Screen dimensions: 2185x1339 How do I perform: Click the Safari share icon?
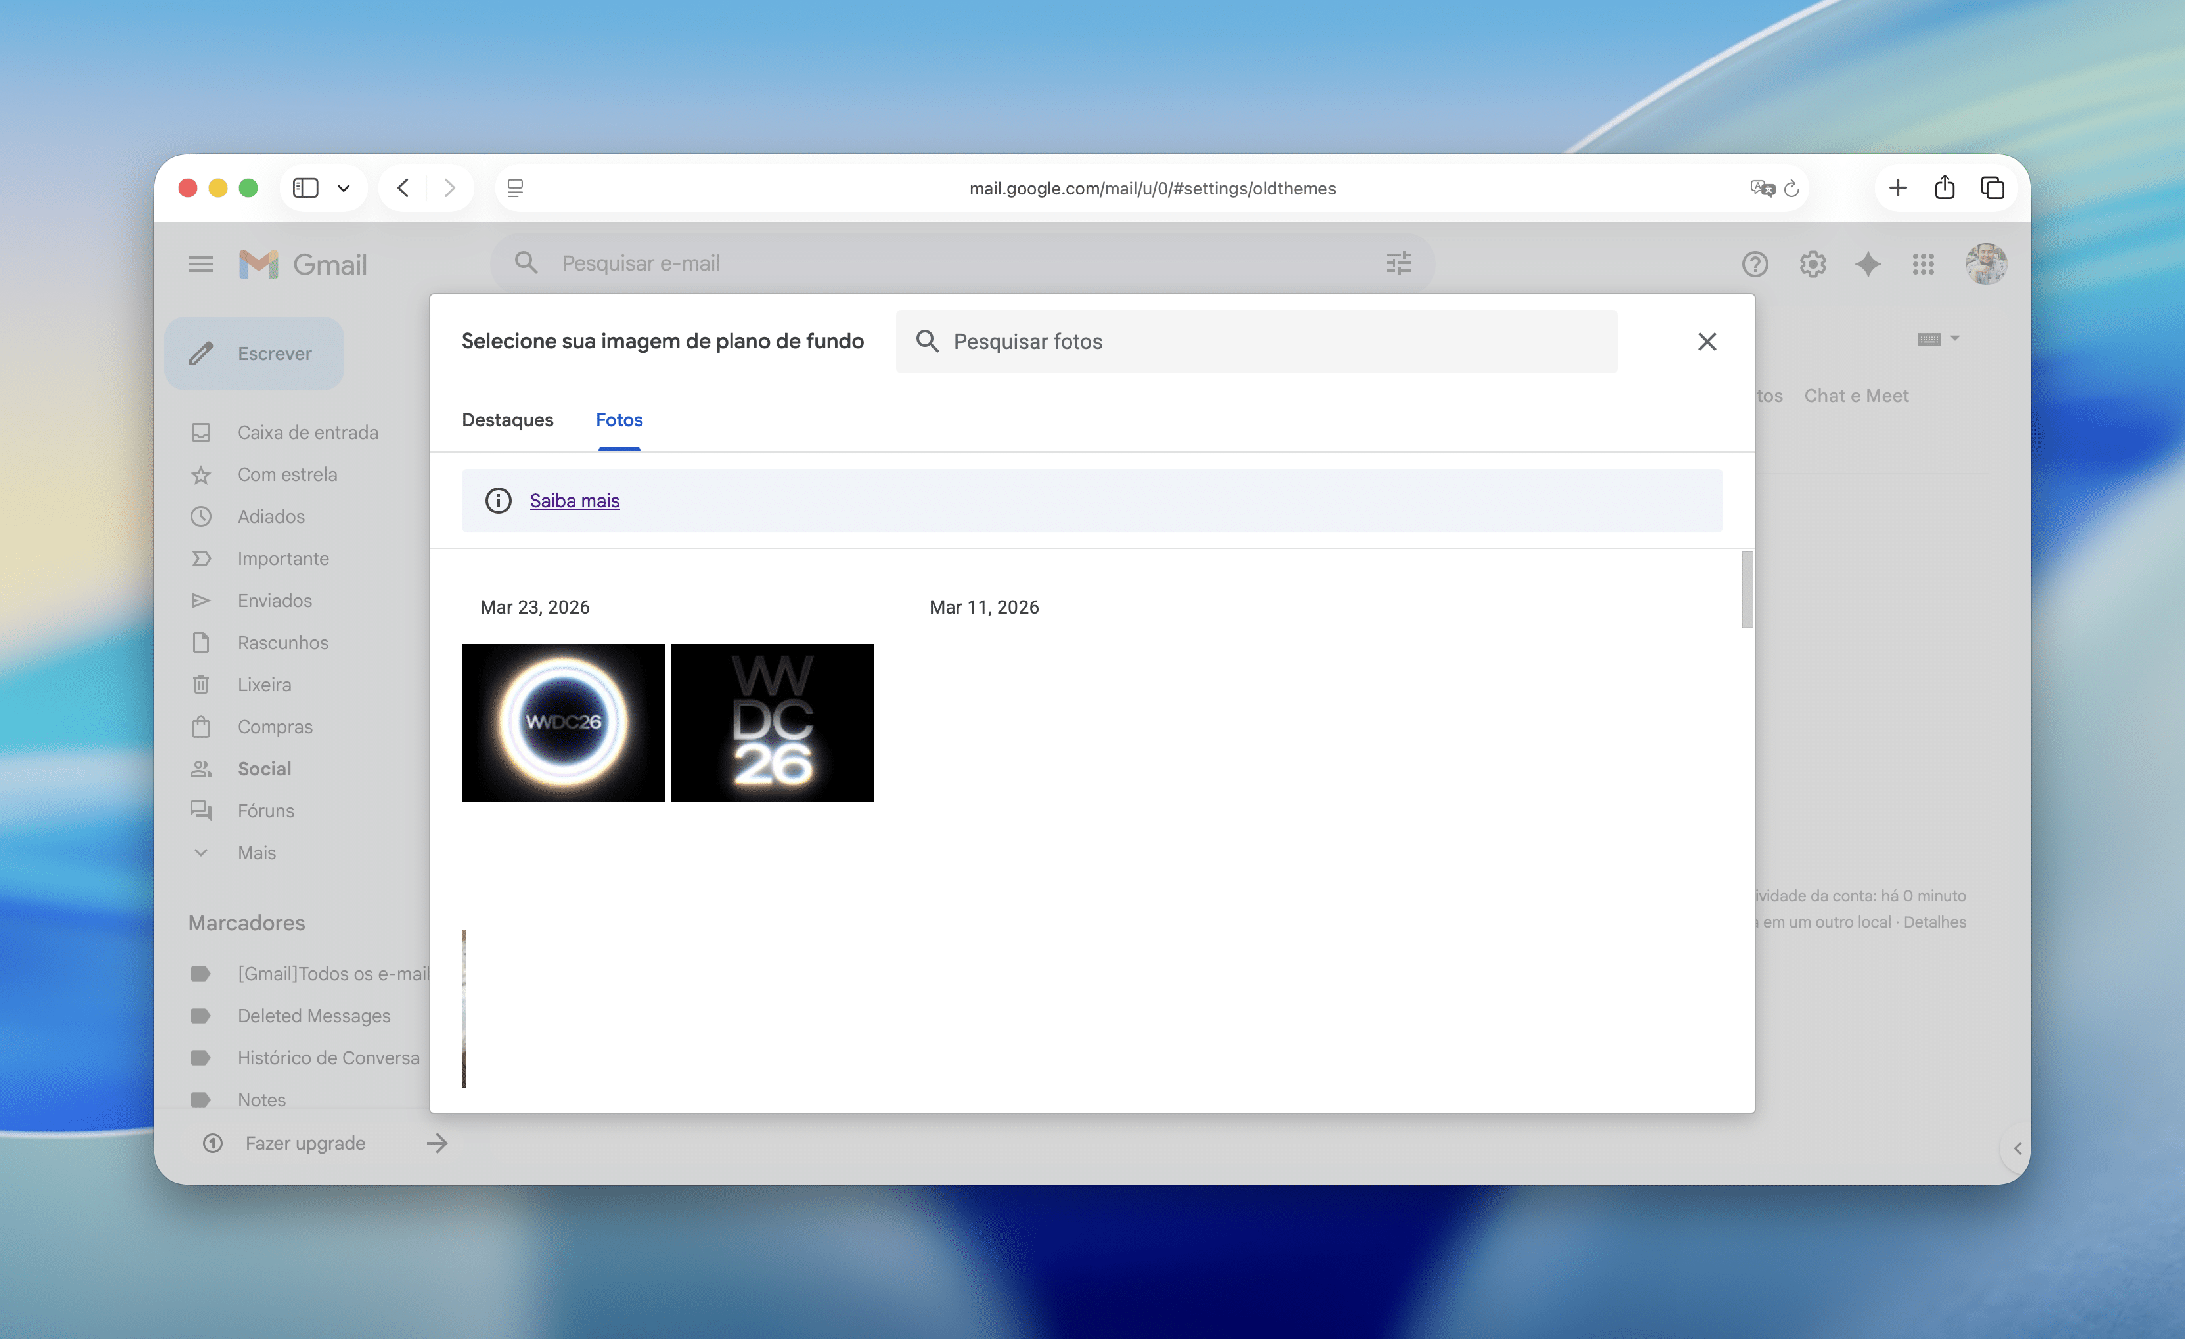(x=1944, y=188)
